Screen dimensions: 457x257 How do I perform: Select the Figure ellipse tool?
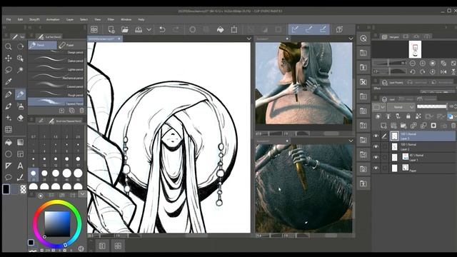pos(8,154)
